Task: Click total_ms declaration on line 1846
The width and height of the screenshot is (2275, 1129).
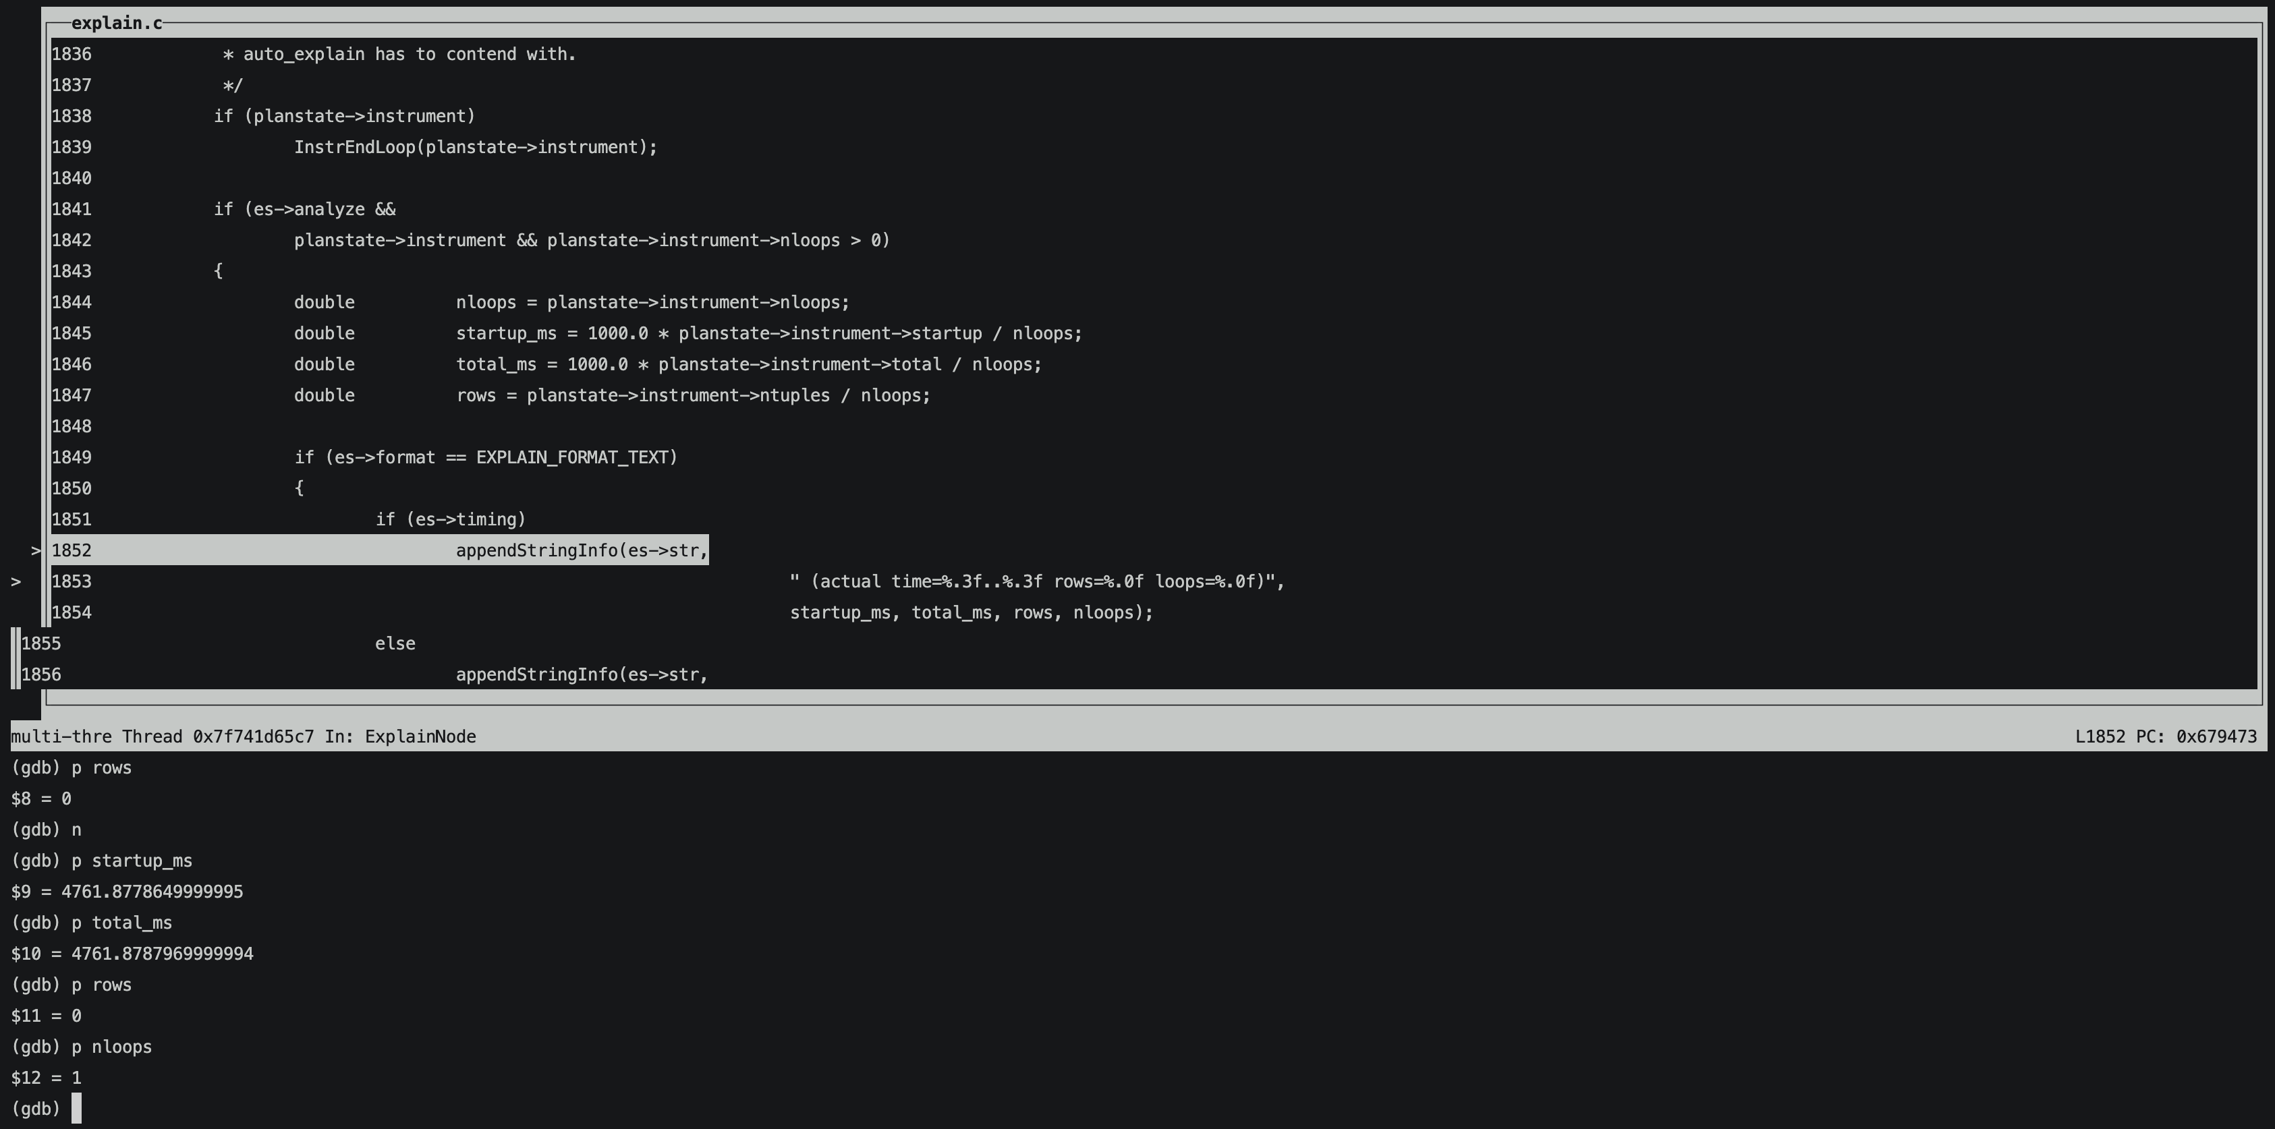Action: pyautogui.click(x=668, y=365)
